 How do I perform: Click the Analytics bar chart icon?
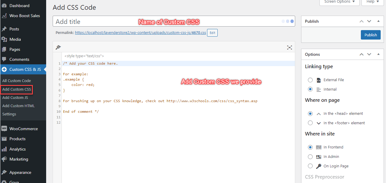coord(4,149)
